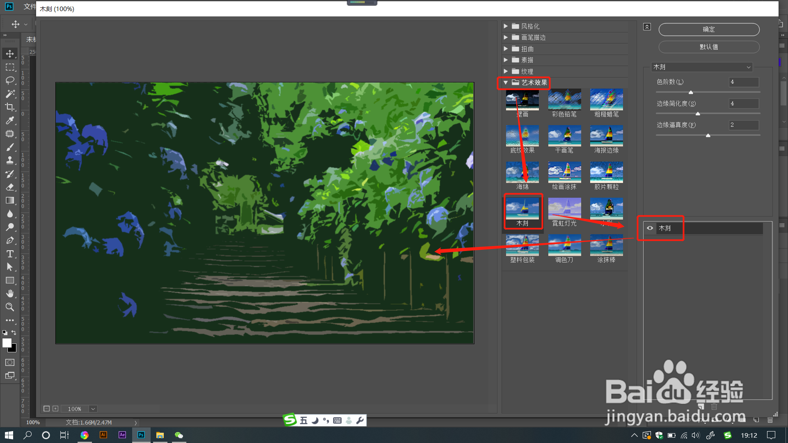Click the 默认值 button

tap(709, 47)
